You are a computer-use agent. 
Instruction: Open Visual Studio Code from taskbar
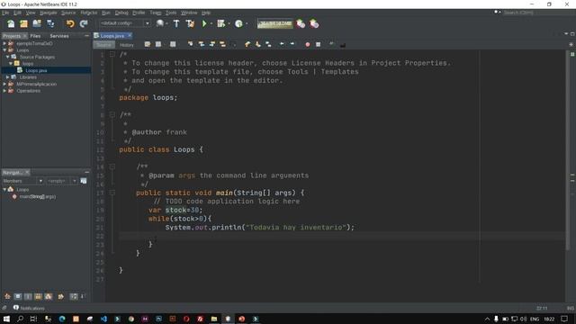103,319
